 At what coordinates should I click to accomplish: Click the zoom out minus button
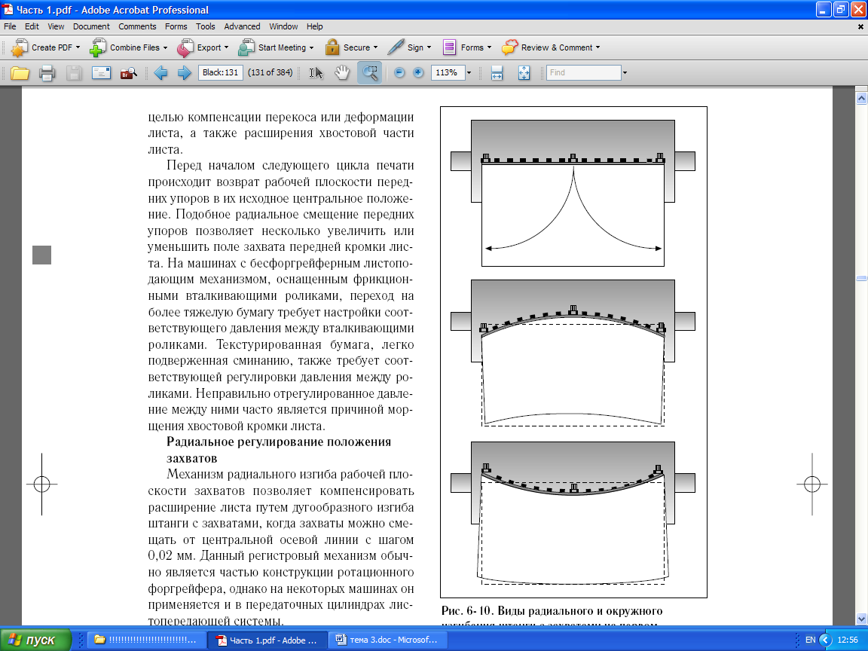[x=399, y=72]
